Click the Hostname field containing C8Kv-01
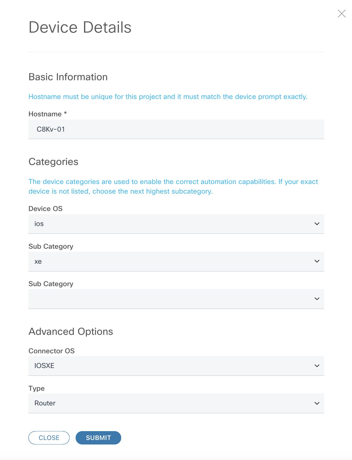This screenshot has height=460, width=352. [x=176, y=129]
